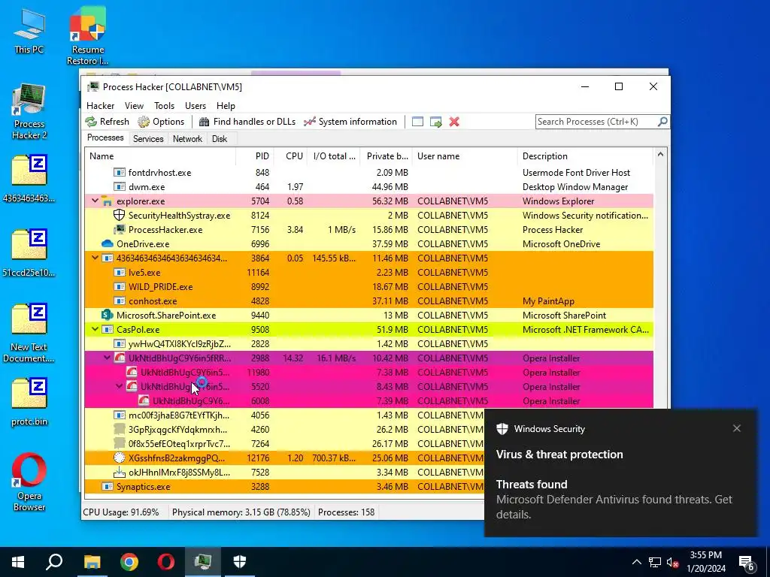Open Google Chrome from the taskbar
Image resolution: width=770 pixels, height=577 pixels.
(129, 562)
